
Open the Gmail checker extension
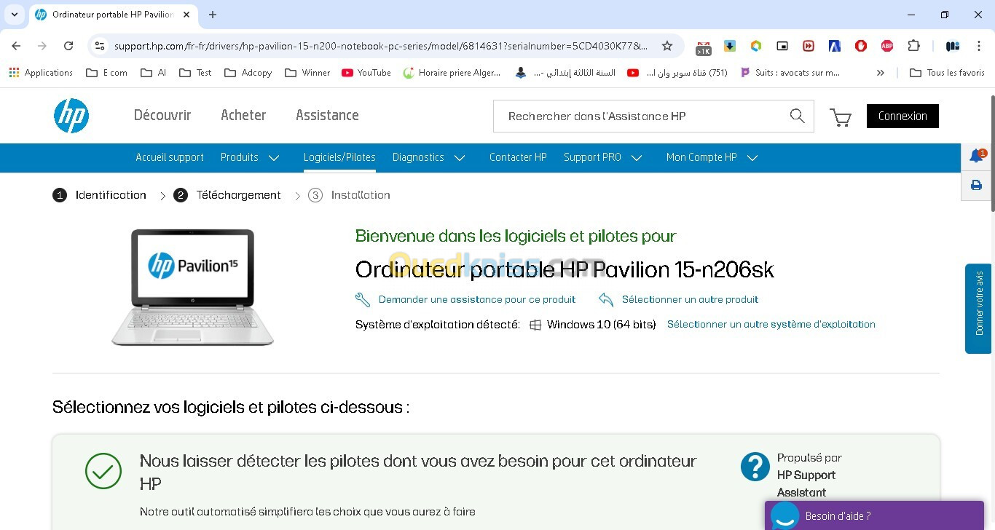(x=703, y=47)
